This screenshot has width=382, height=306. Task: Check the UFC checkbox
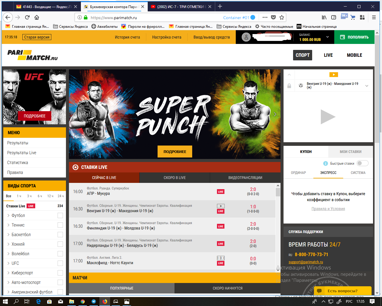[60, 263]
